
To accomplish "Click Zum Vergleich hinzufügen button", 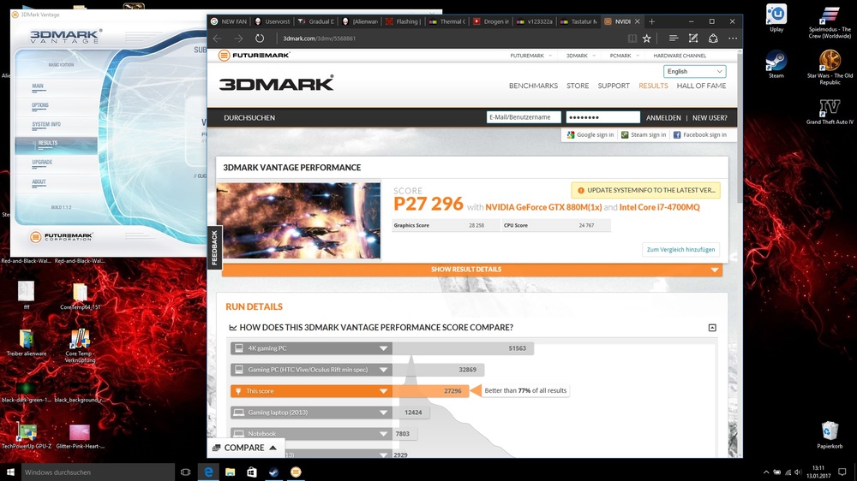I will point(680,249).
